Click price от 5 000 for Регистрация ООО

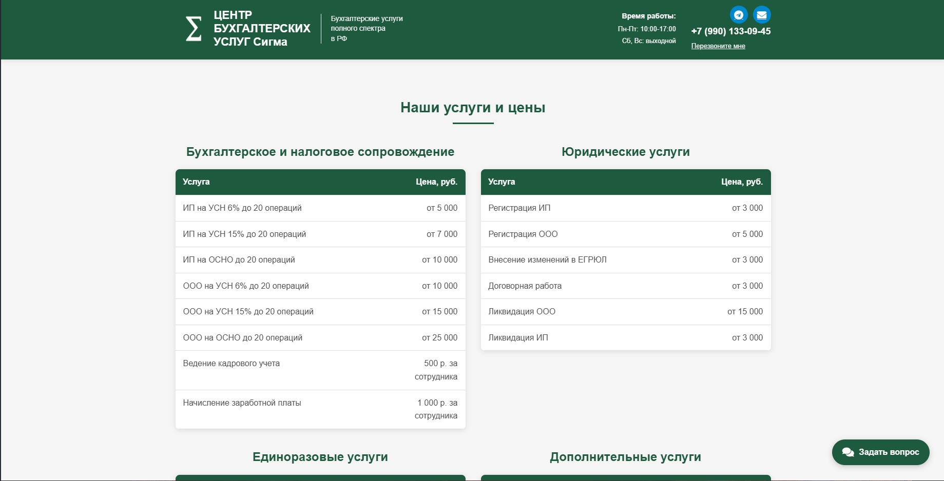click(x=747, y=234)
